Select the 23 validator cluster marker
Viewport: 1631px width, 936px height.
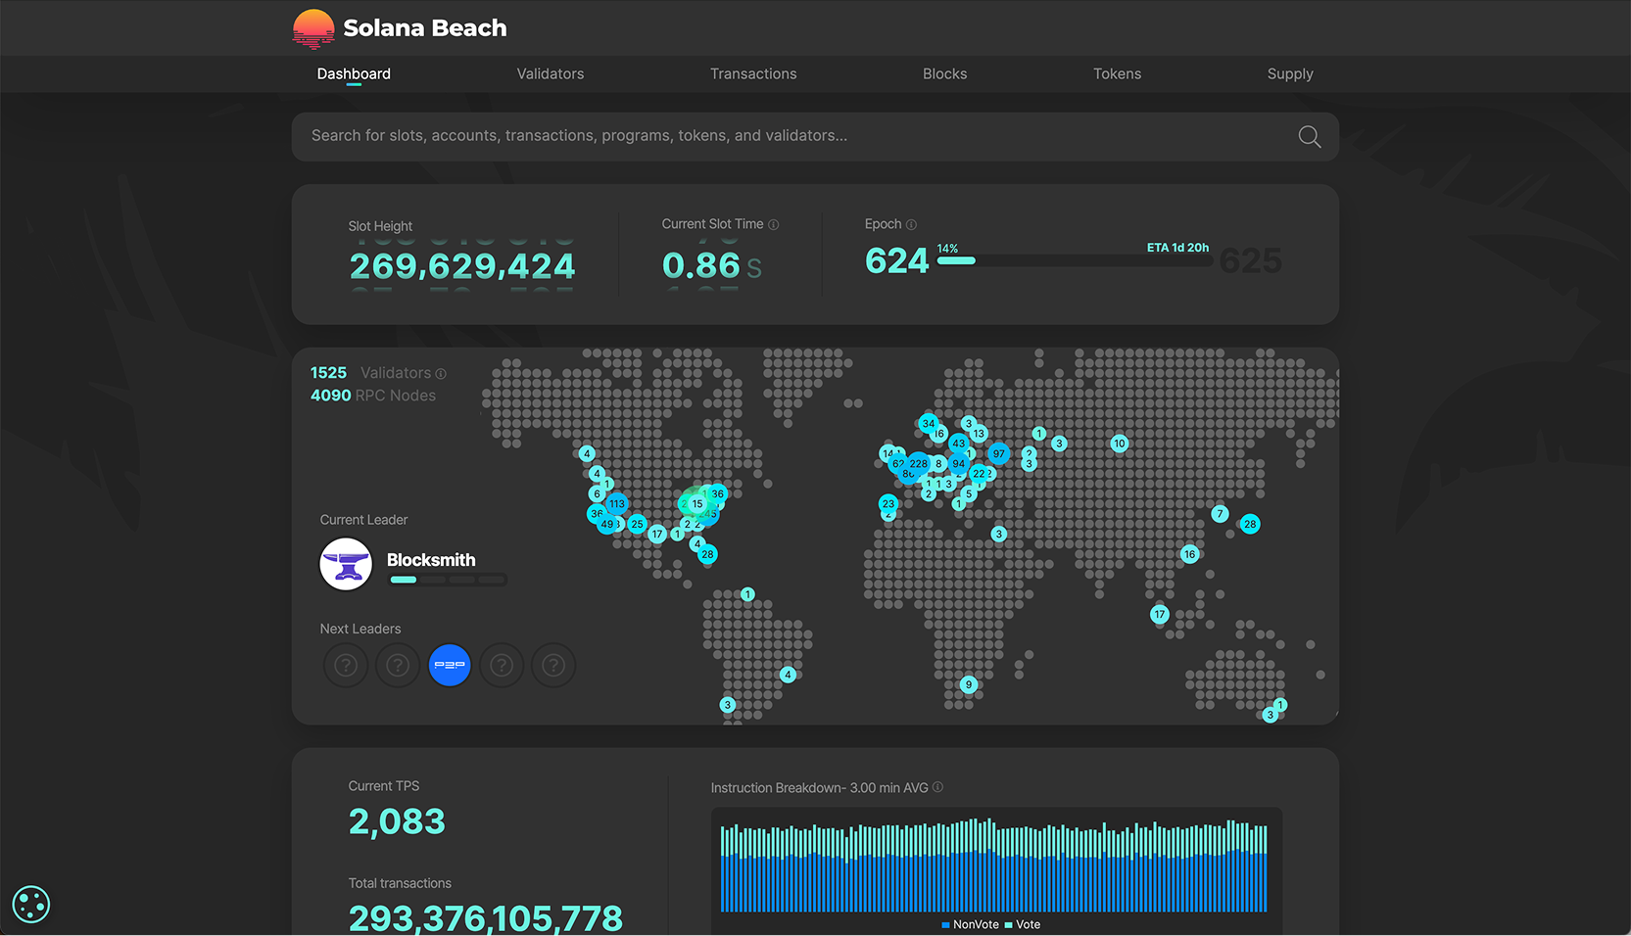(x=888, y=504)
